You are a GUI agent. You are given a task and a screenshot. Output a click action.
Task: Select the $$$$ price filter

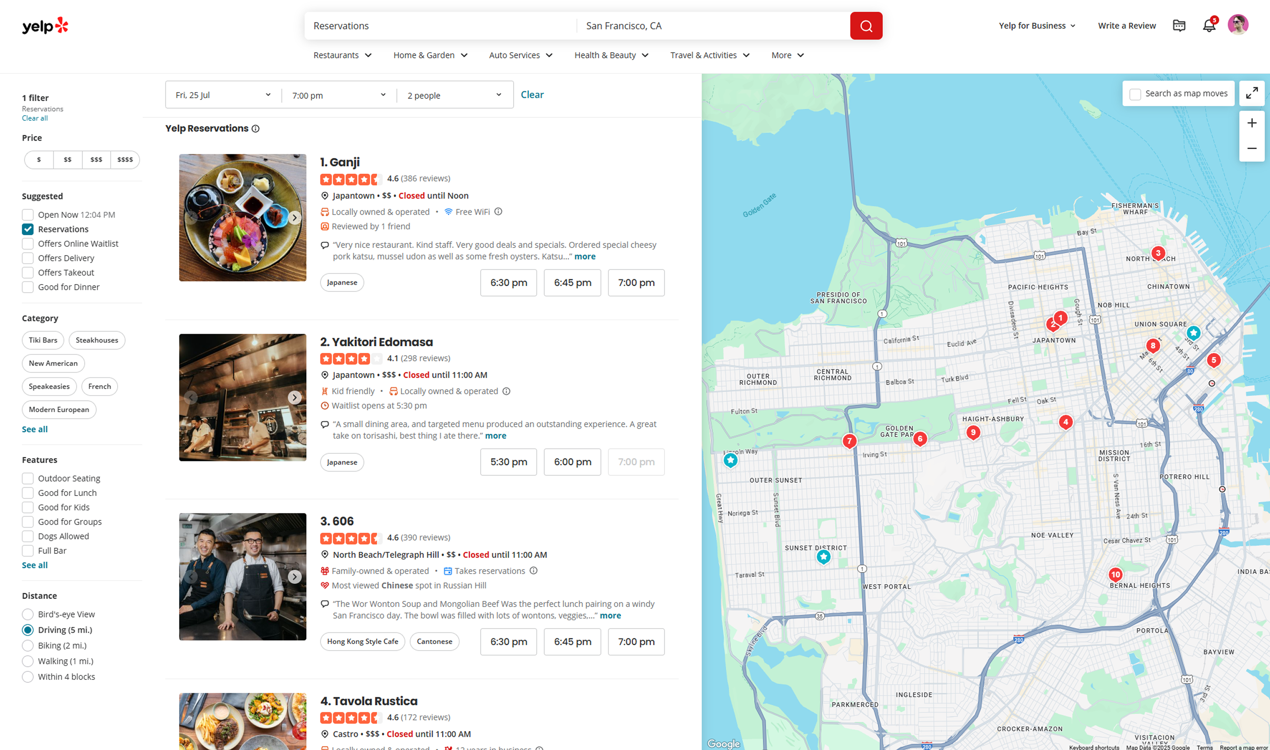click(125, 160)
